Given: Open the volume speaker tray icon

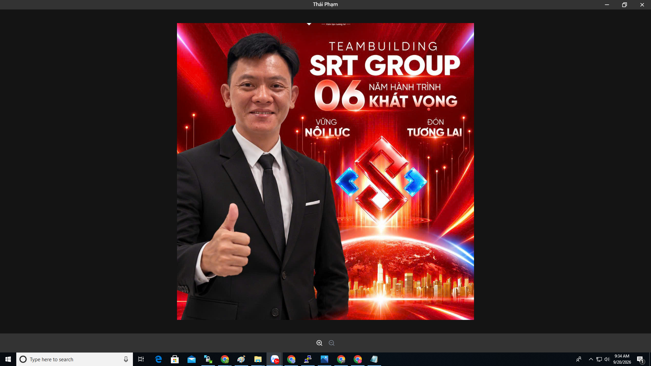Looking at the screenshot, I should coord(607,359).
